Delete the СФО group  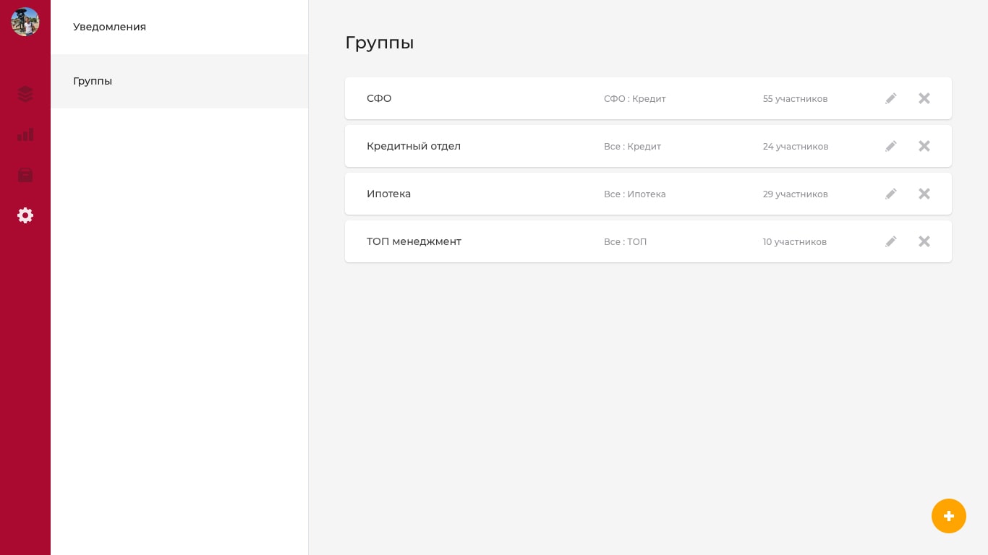pyautogui.click(x=924, y=98)
